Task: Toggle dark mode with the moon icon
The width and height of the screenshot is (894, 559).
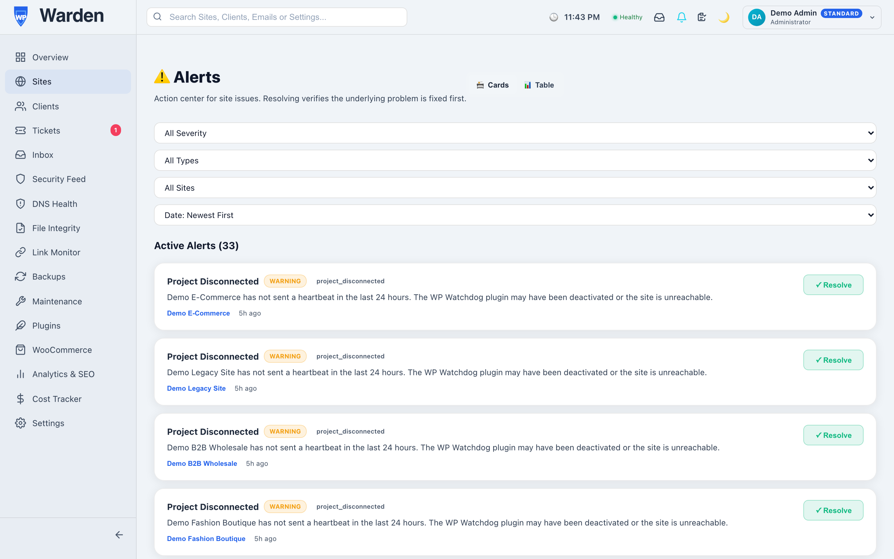Action: point(724,17)
